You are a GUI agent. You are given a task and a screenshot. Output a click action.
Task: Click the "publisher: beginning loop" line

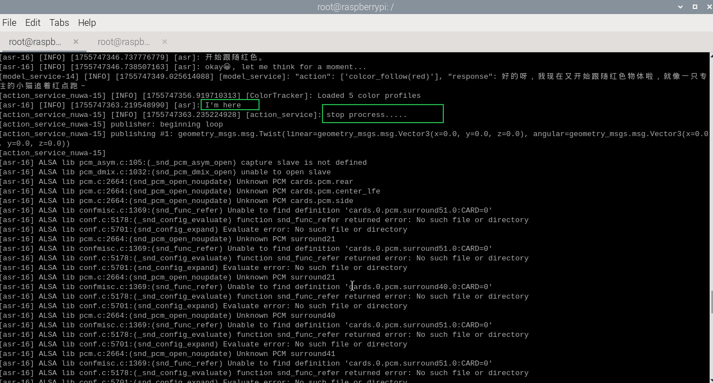(x=111, y=124)
